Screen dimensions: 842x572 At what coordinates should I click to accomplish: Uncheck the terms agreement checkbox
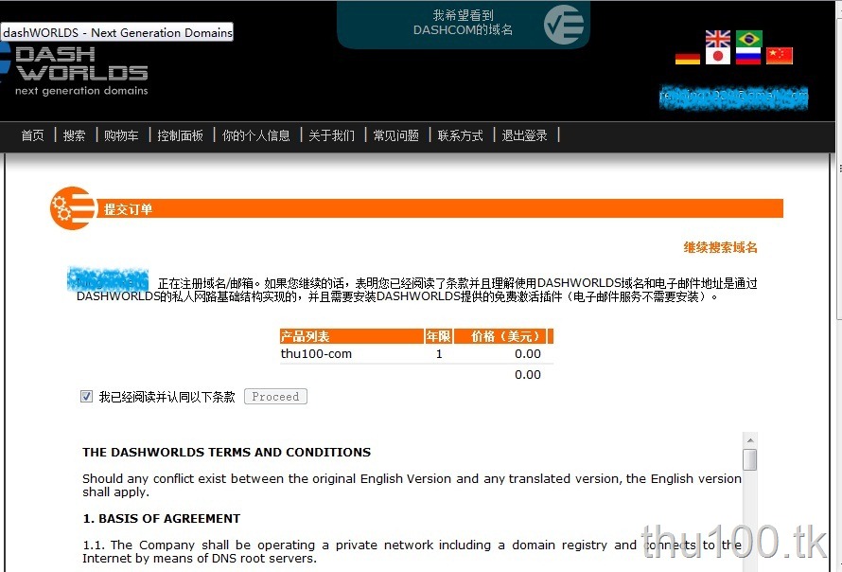[x=86, y=397]
